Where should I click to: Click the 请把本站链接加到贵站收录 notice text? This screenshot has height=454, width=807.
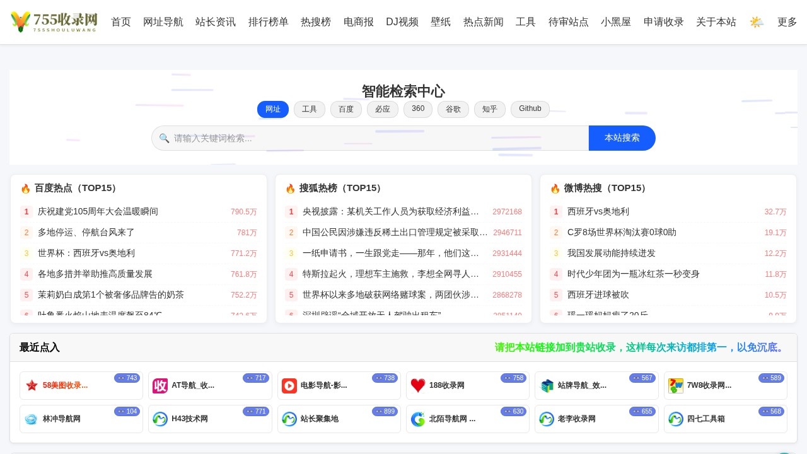tap(641, 347)
